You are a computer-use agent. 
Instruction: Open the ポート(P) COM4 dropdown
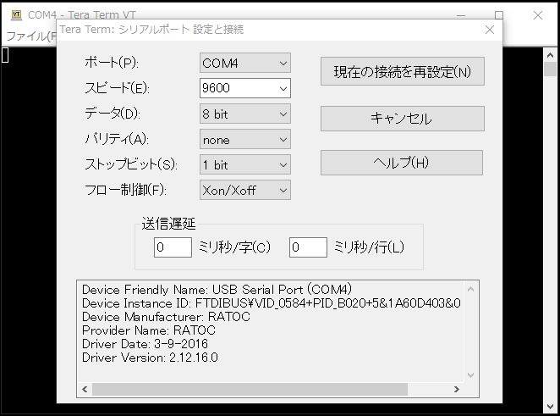(245, 63)
